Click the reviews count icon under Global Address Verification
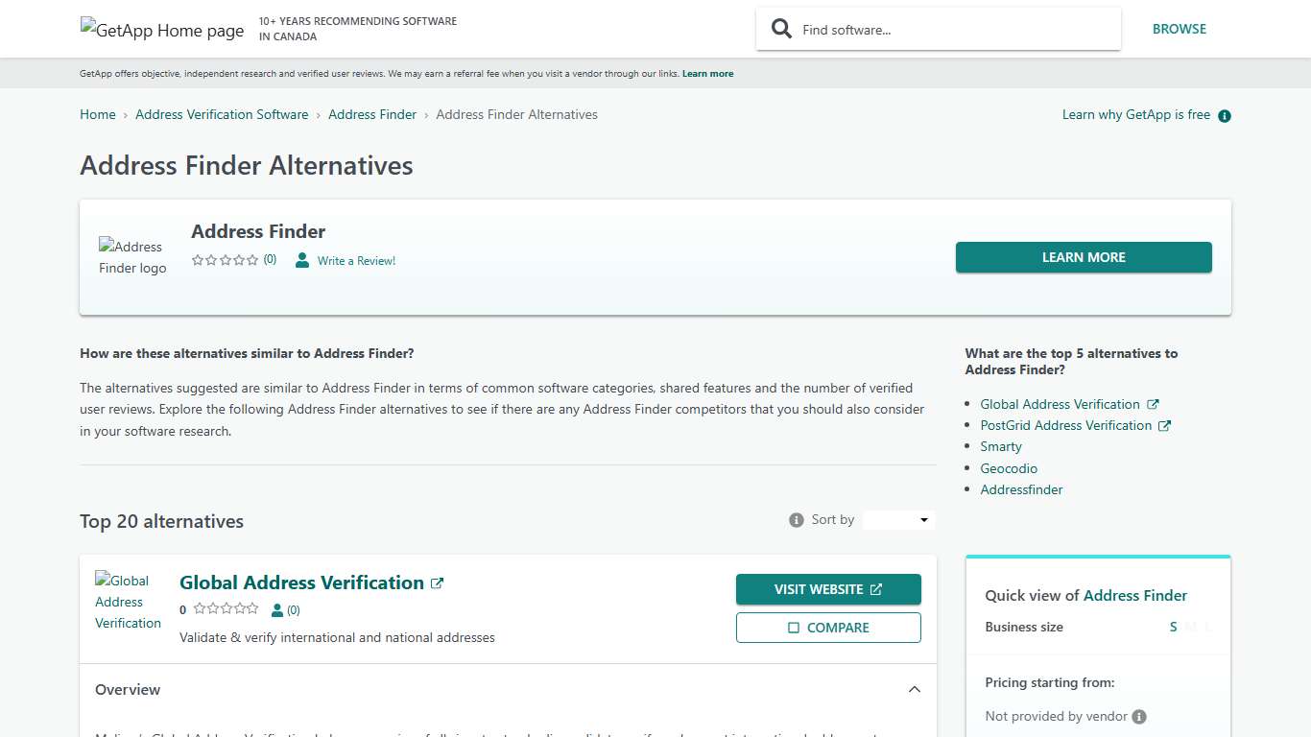This screenshot has width=1311, height=737. (x=278, y=609)
